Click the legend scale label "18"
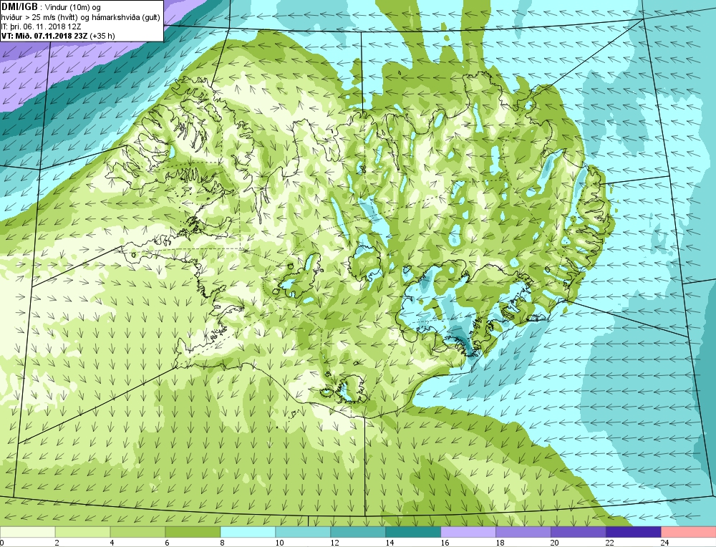This screenshot has height=547, width=716. pos(500,543)
